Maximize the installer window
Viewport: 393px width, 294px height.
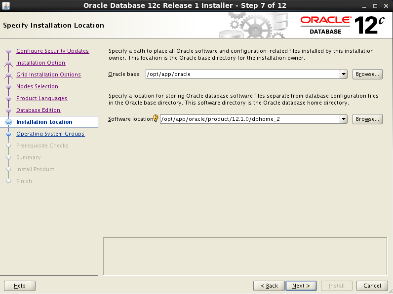point(375,6)
